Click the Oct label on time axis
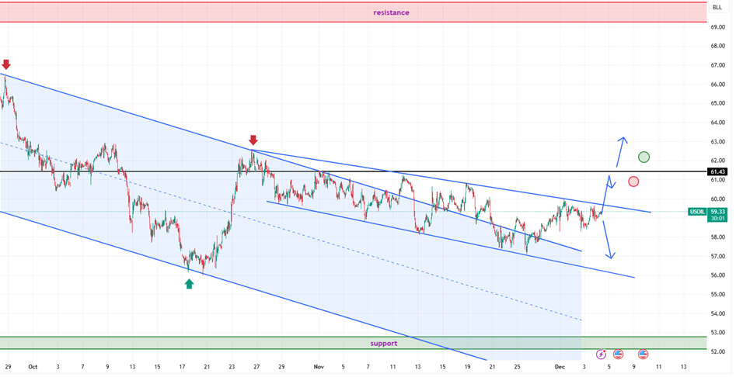The image size is (736, 377). pos(33,365)
